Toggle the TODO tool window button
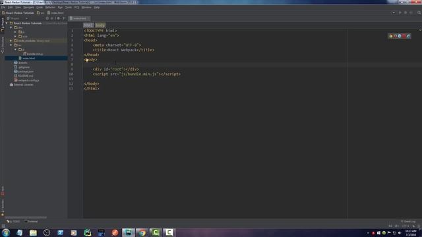The width and height of the screenshot is (422, 237). point(13,221)
